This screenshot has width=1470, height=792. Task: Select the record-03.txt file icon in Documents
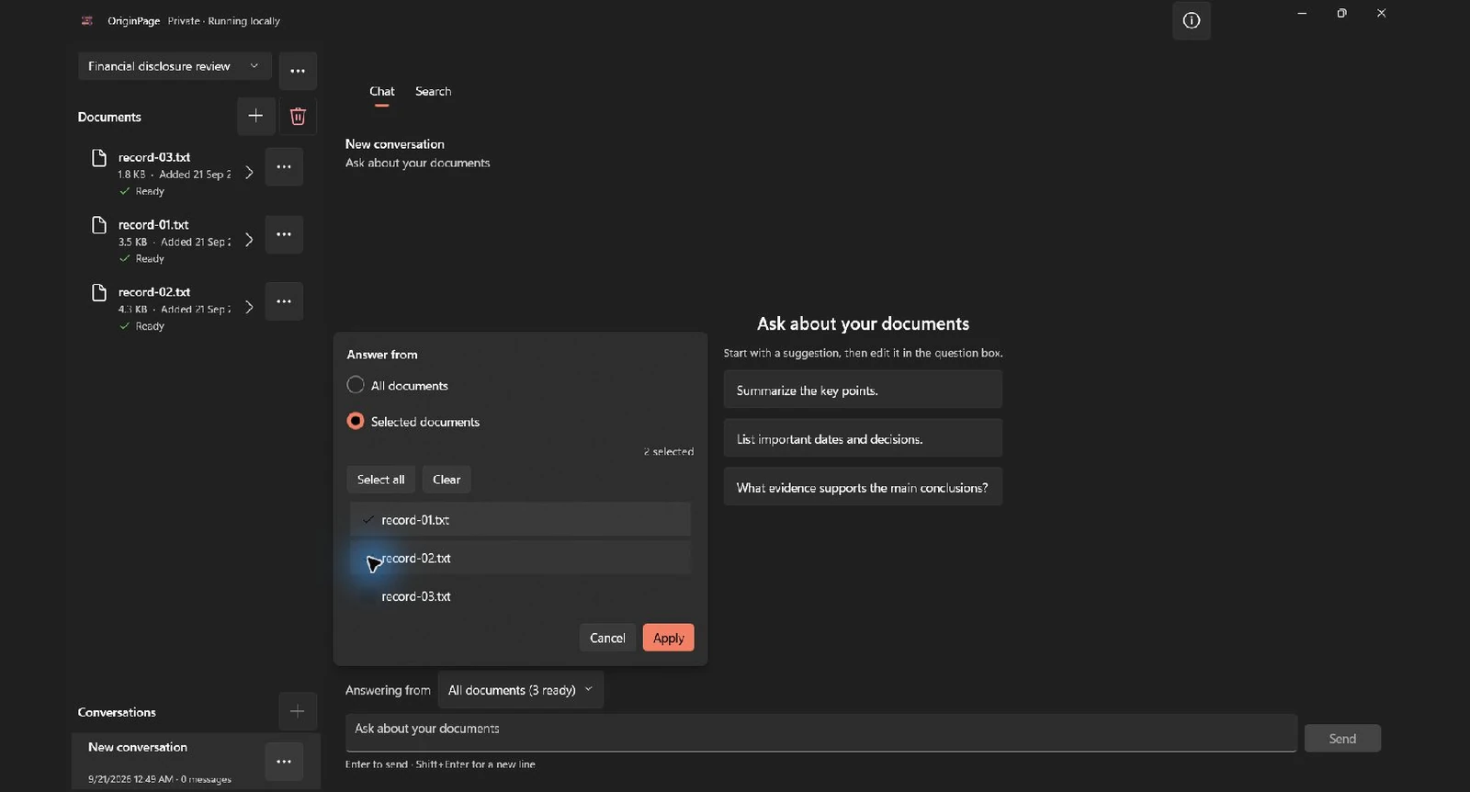point(99,158)
